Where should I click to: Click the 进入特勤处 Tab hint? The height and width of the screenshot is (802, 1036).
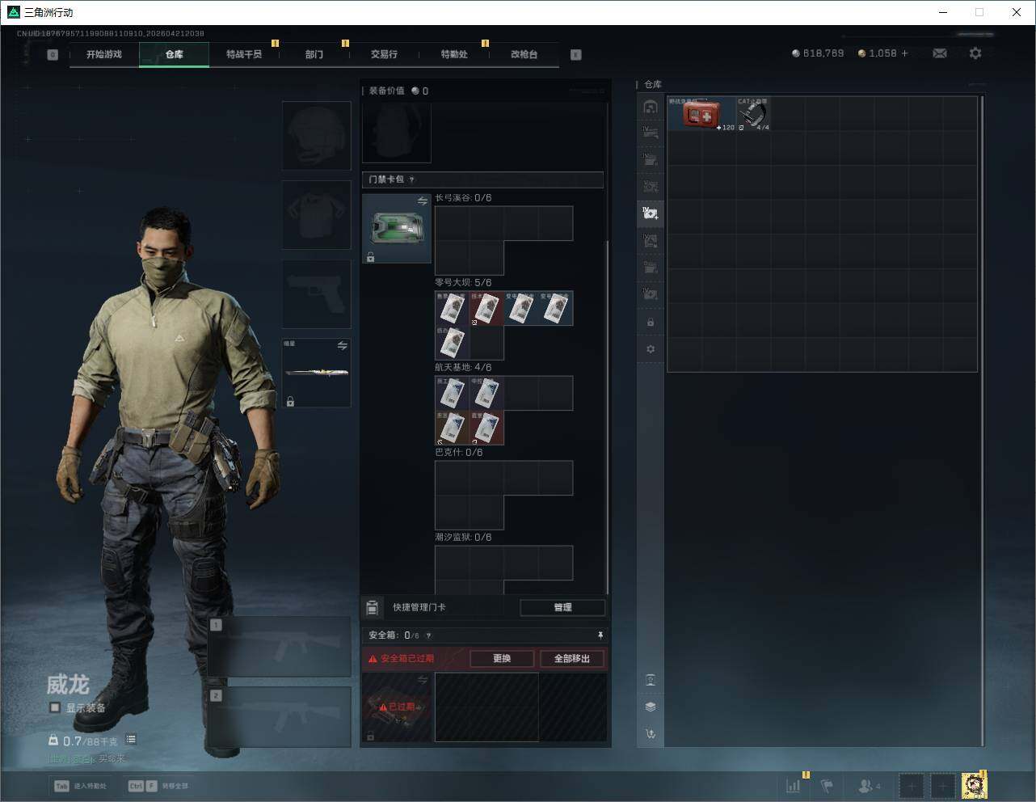click(x=80, y=786)
